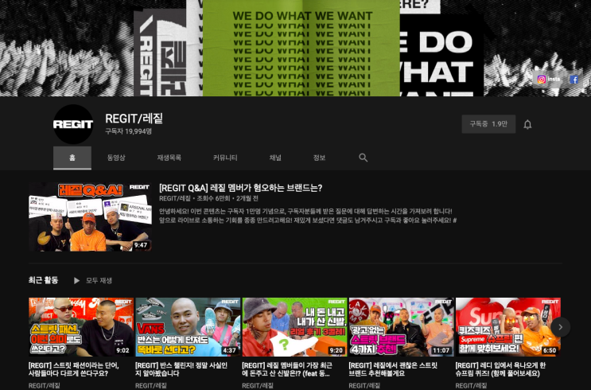Click the 구독중 1.9만 subscribe button
Screen dimensions: 591x390
point(488,124)
